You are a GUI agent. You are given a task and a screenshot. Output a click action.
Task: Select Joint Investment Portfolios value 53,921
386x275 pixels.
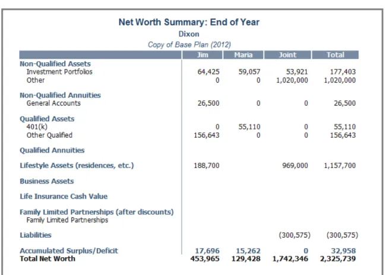[x=297, y=72]
